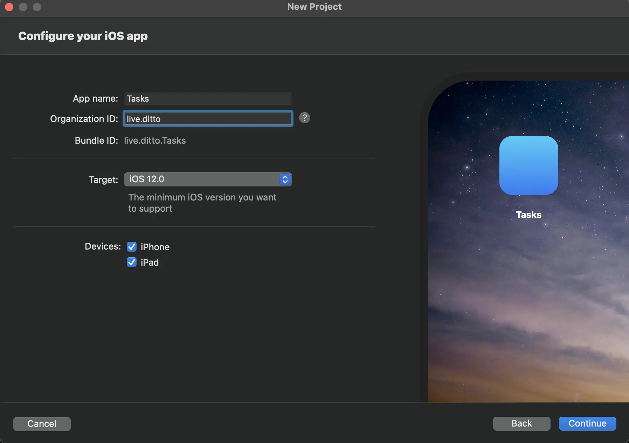Click the Organization ID: label
Viewport: 629px width, 443px height.
pos(84,119)
